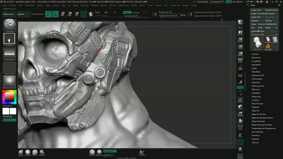Toggle the Local symmetry icon
This screenshot has width=283, height=159.
coord(240,76)
